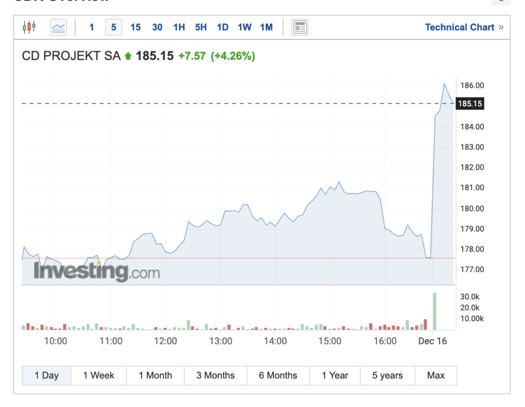
Task: Click the 186.00 price axis label
Action: [x=472, y=86]
